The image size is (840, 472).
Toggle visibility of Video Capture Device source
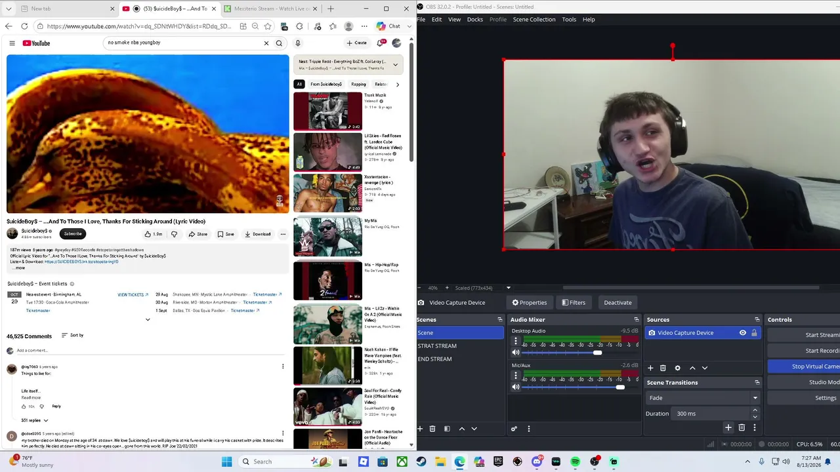[743, 333]
